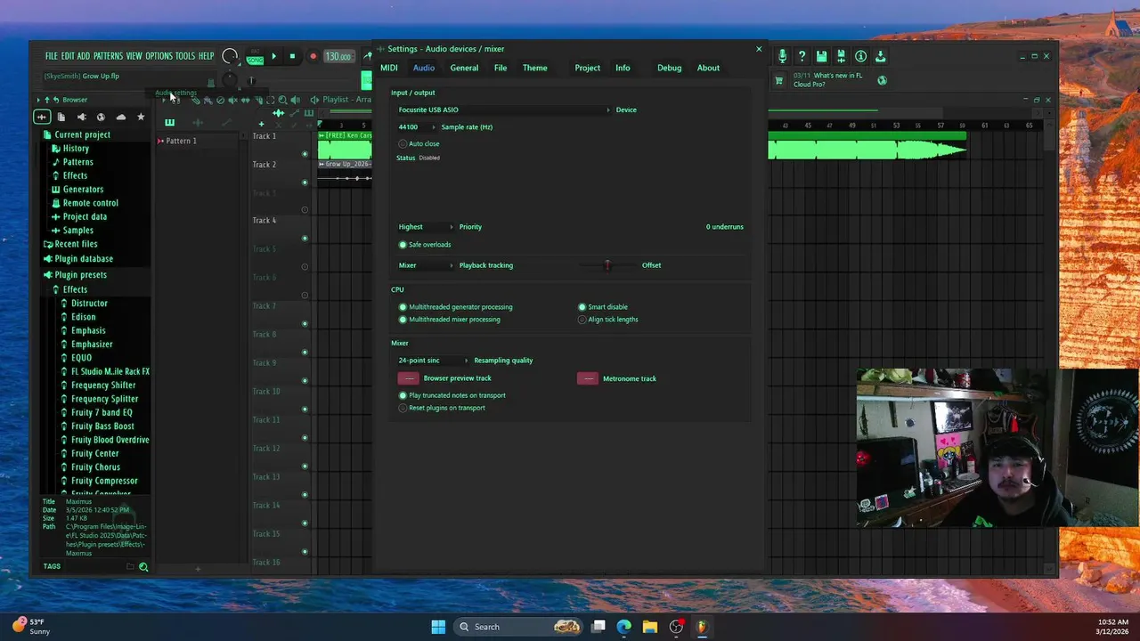
Task: Open the Patterns folder in Browser
Action: pos(77,162)
